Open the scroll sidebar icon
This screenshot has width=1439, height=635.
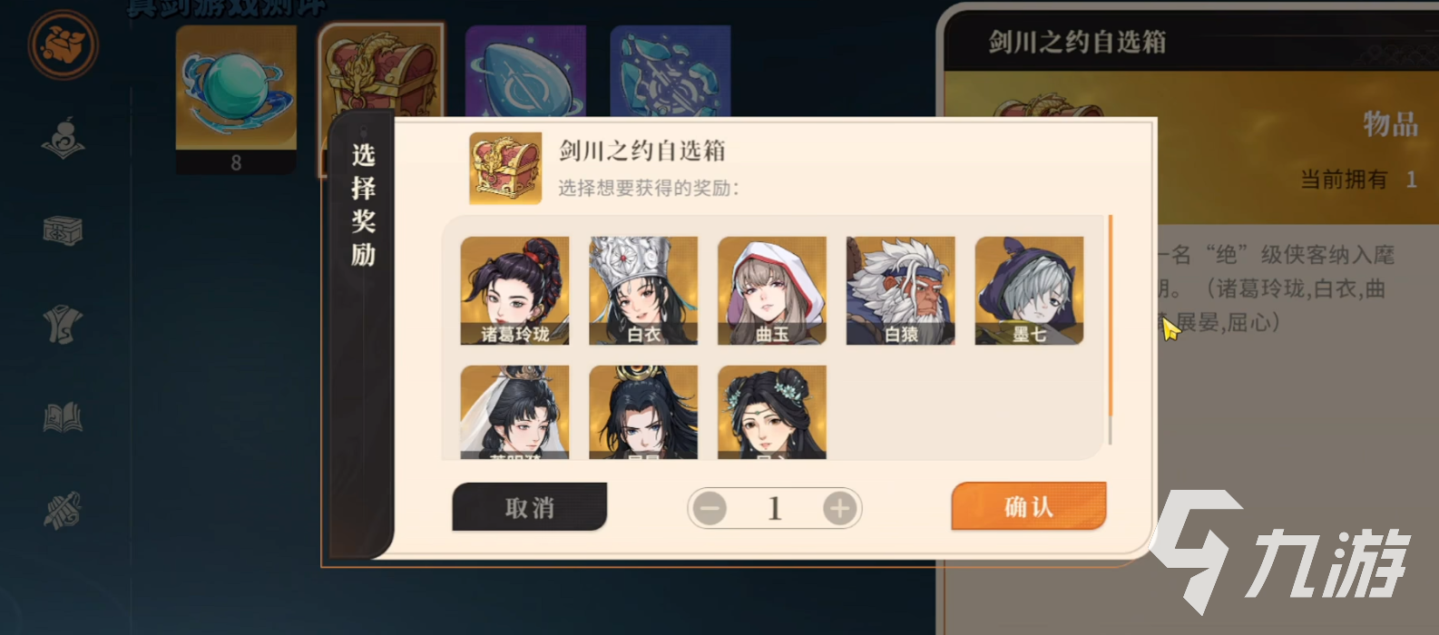coord(63,511)
